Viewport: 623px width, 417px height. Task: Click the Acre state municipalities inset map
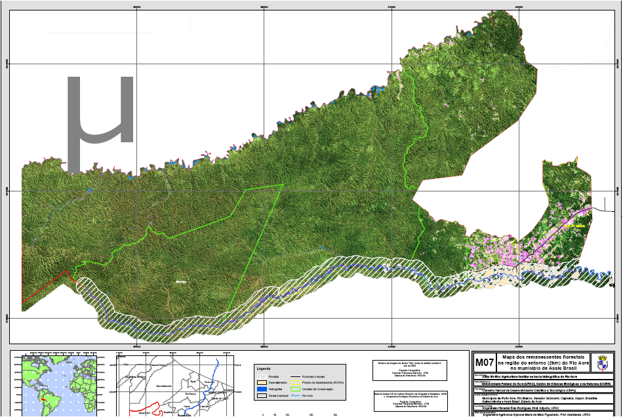click(x=175, y=386)
